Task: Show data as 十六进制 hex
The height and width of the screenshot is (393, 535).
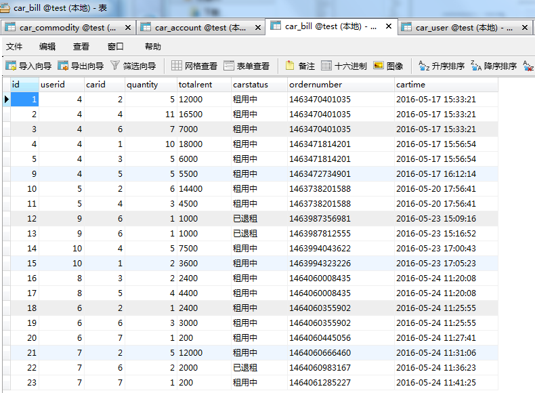Action: (x=344, y=66)
